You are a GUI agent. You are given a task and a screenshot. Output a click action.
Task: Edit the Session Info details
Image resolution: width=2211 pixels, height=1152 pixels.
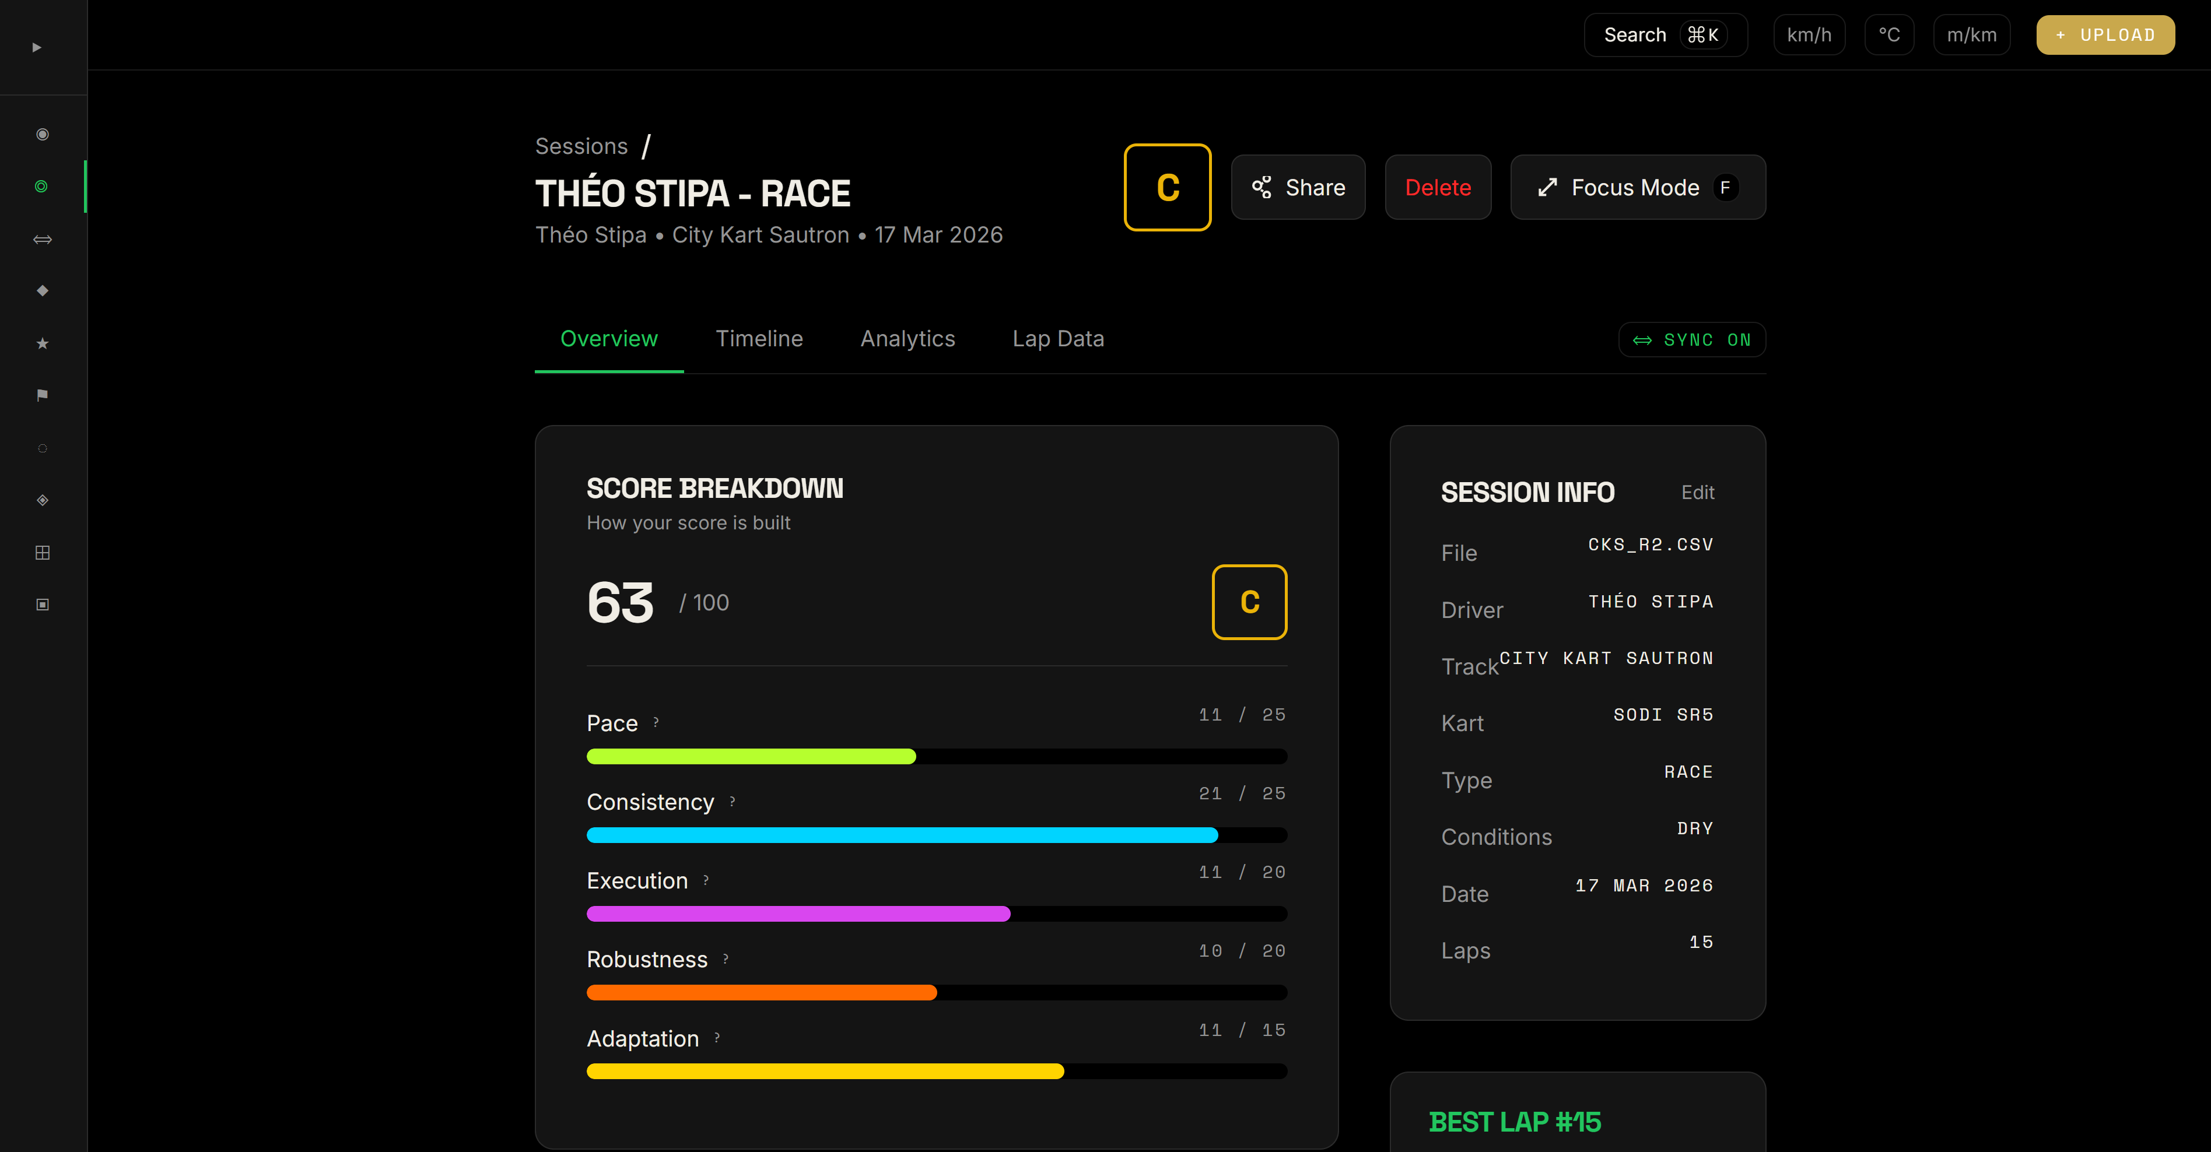click(1697, 493)
